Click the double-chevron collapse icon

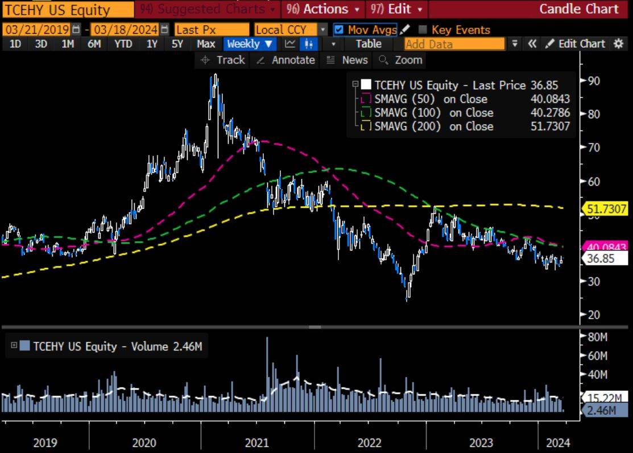532,44
